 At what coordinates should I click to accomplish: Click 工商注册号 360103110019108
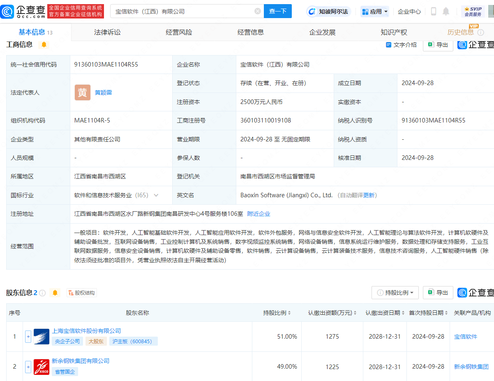click(x=265, y=120)
